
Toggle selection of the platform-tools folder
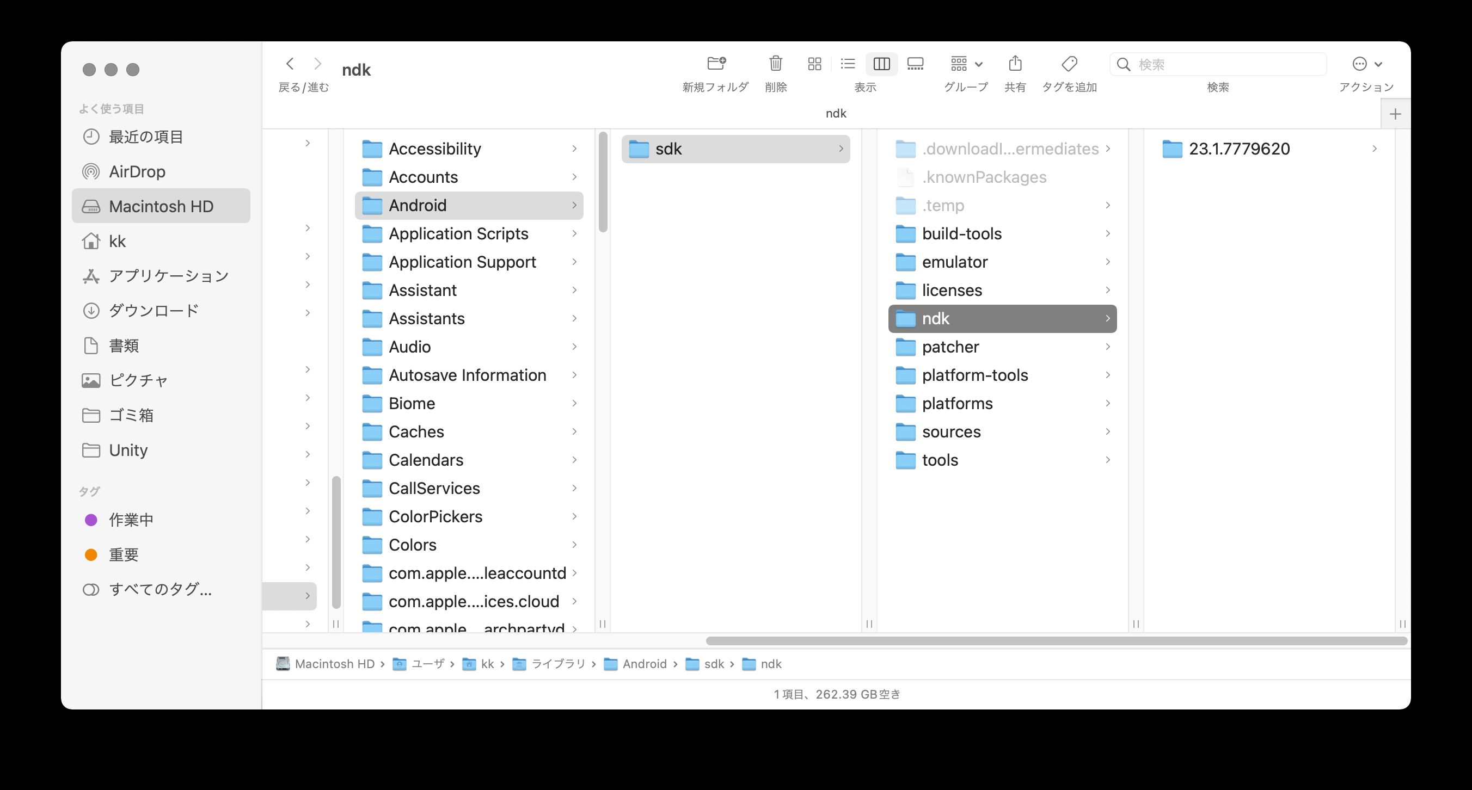(974, 375)
